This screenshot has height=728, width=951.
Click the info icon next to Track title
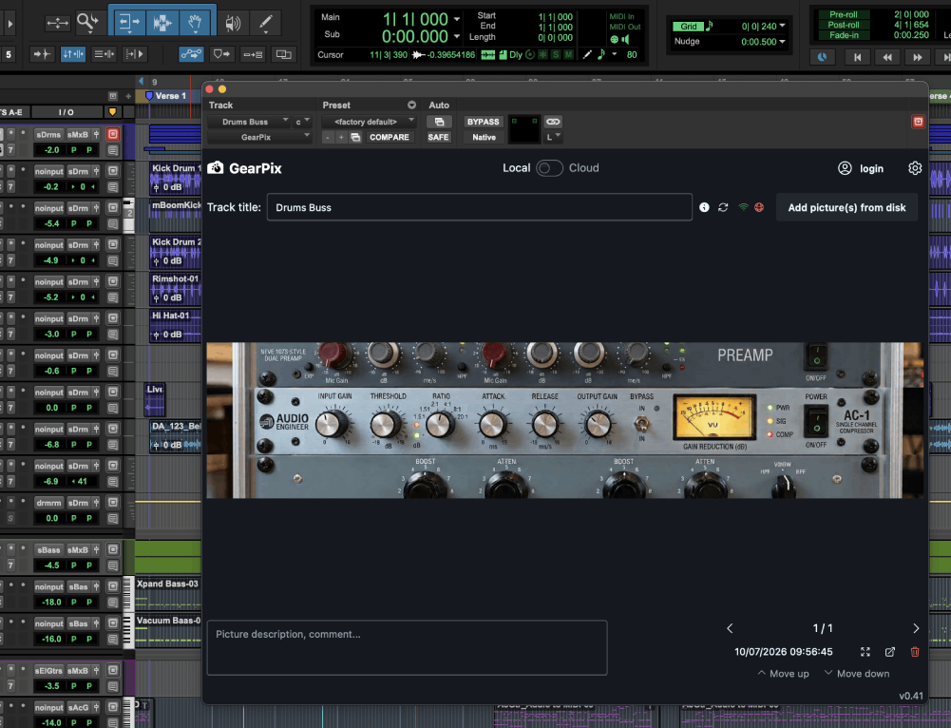tap(704, 207)
